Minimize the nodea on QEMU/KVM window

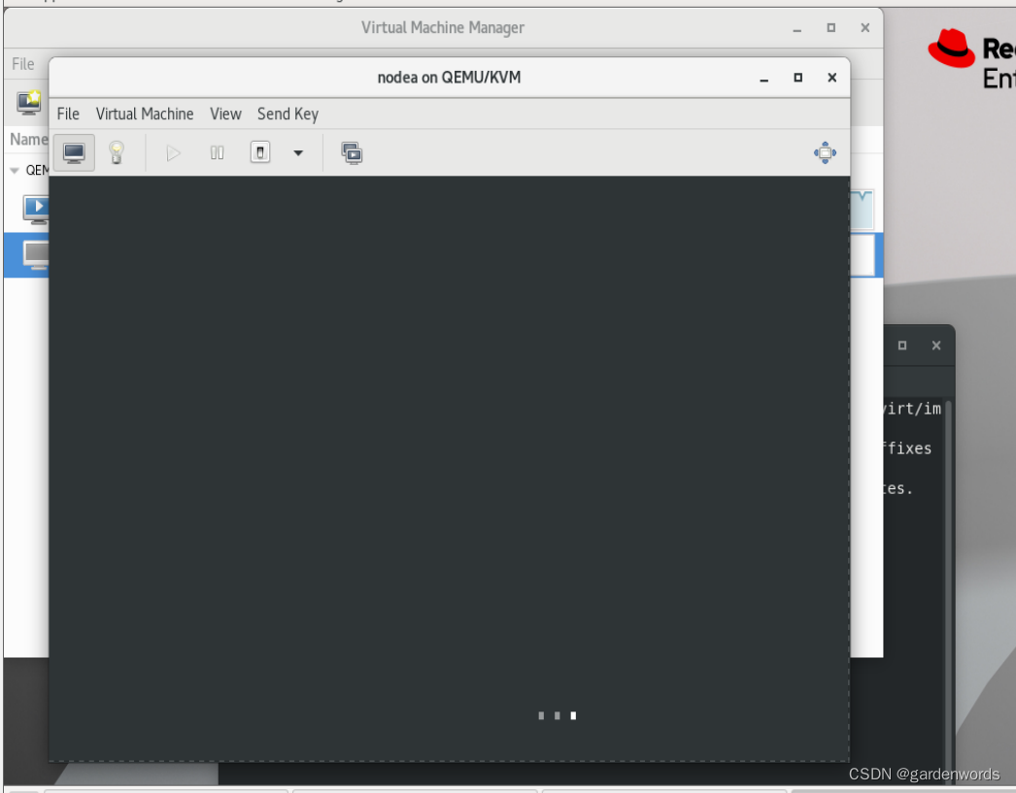764,78
